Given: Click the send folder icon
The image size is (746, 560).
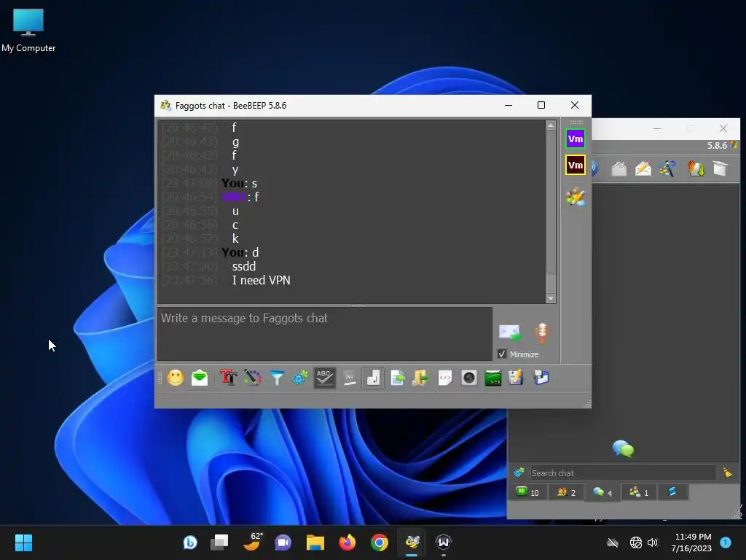Looking at the screenshot, I should (x=420, y=378).
